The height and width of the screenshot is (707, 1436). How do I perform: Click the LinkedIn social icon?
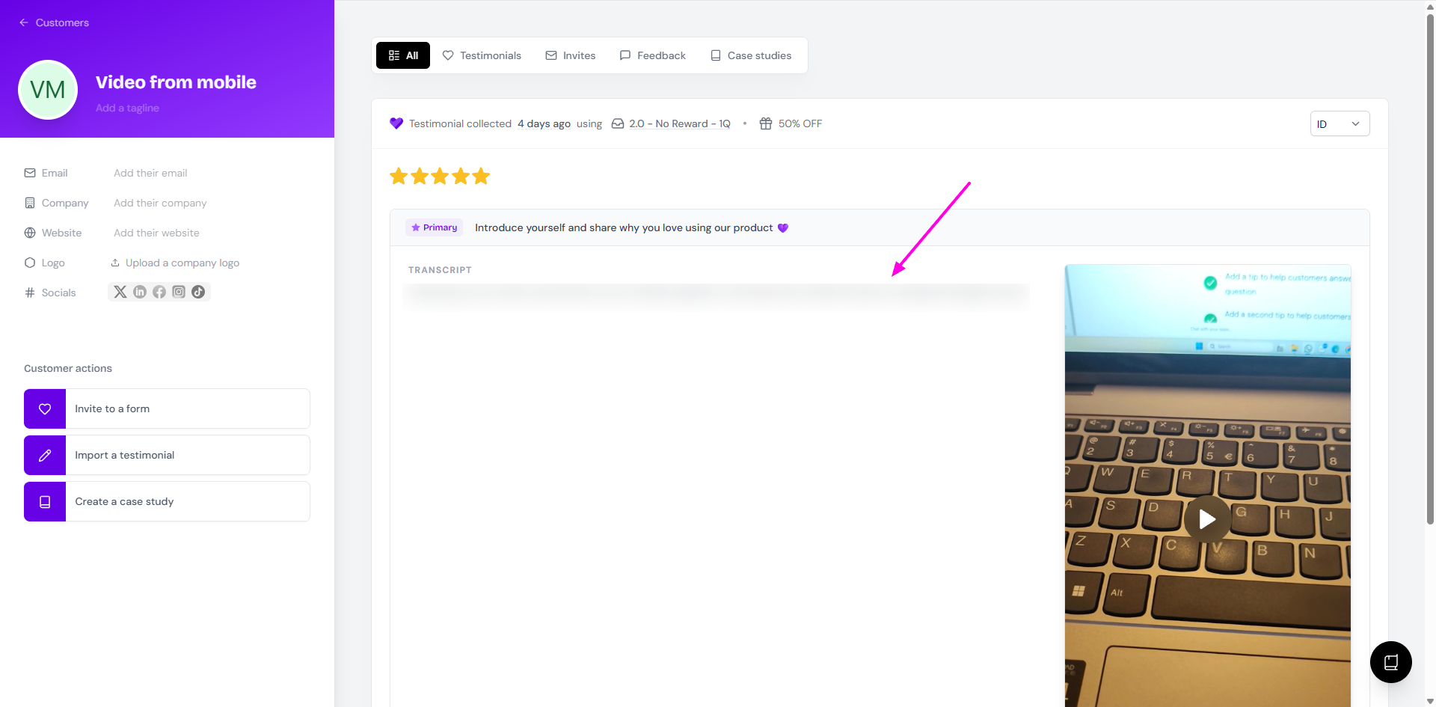[x=140, y=292]
